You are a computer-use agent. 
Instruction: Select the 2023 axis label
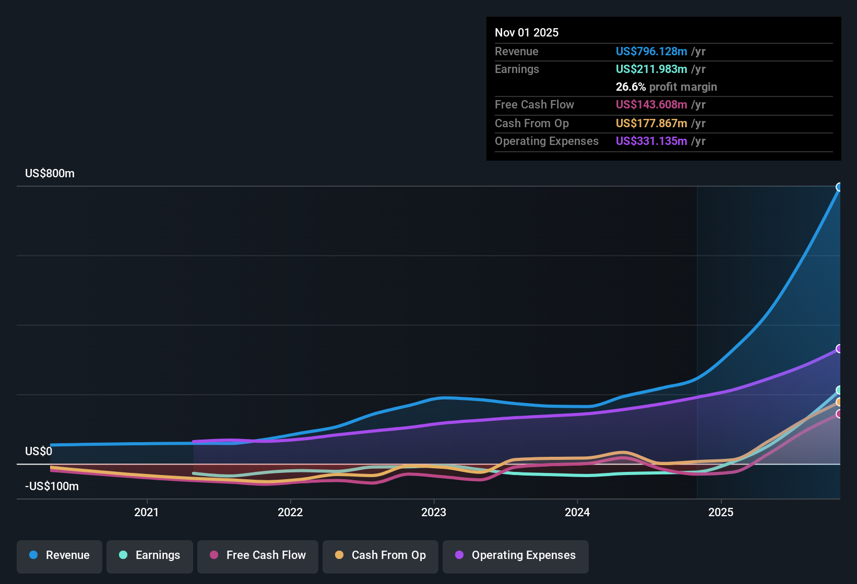tap(434, 513)
